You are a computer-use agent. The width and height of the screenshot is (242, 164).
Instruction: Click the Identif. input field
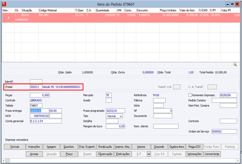tap(36, 82)
